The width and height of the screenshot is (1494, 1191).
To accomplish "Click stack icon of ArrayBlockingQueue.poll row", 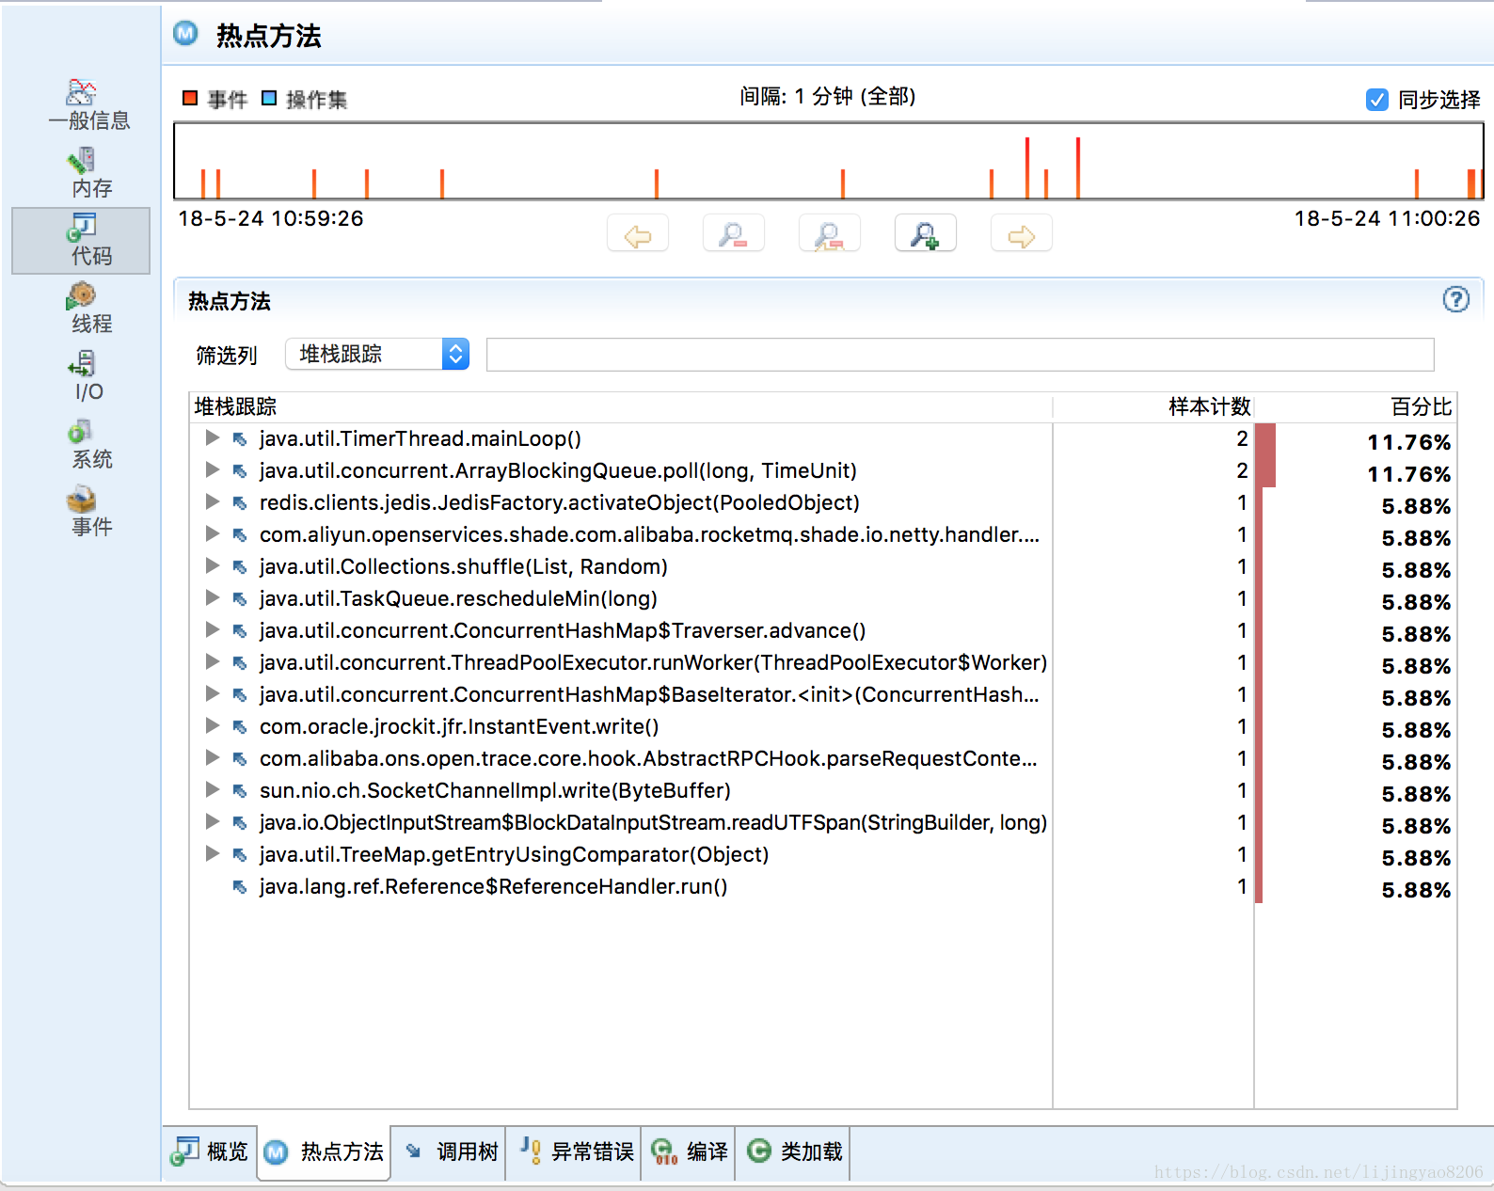I will coord(240,470).
